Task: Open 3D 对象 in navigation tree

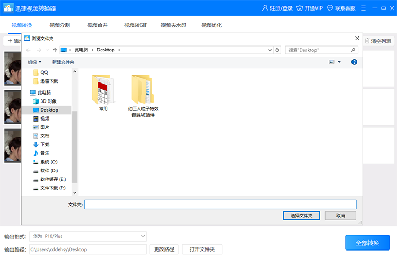Action: tap(45, 101)
